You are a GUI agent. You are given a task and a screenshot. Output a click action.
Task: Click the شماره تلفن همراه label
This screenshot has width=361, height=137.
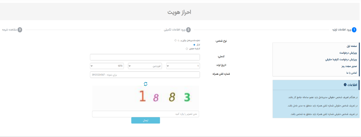click(221, 74)
